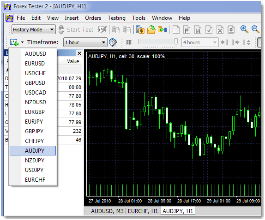Select NZDUSD from the symbol list
Viewport: 265px width, 220px height.
33,102
